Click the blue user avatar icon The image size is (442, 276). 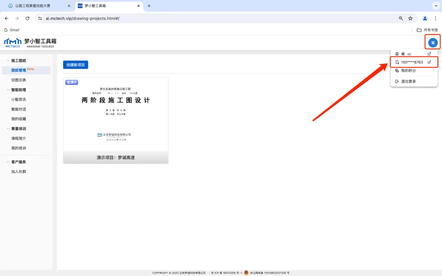tap(433, 43)
